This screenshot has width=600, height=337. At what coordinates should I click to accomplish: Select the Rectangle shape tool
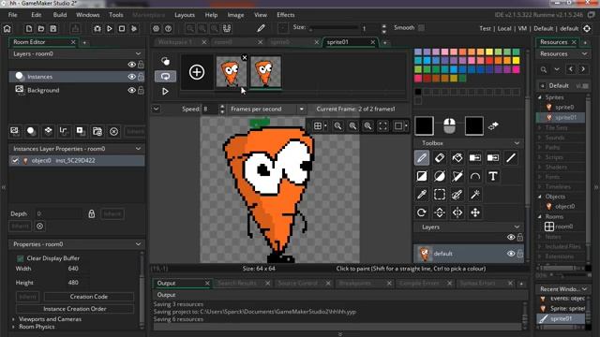click(x=422, y=176)
